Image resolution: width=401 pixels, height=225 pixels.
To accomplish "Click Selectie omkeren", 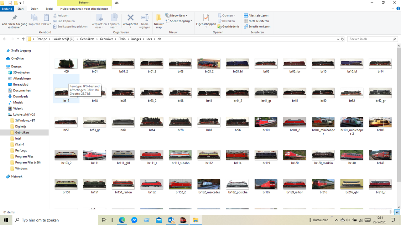I will pos(257,27).
